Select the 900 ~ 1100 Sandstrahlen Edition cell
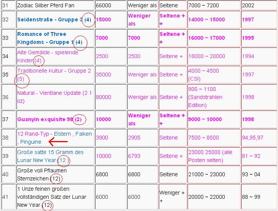278x211 pixels. pos(213,97)
